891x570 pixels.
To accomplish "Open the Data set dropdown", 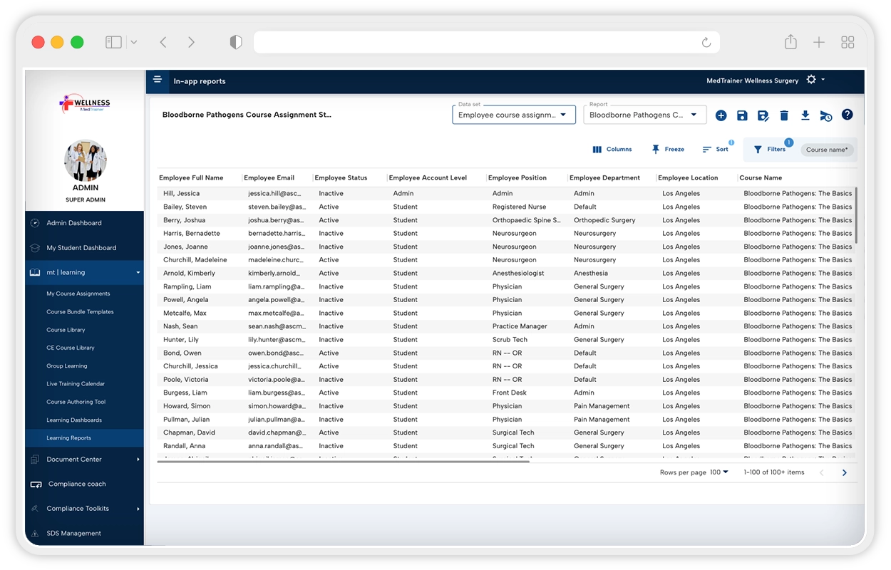I will [x=513, y=115].
